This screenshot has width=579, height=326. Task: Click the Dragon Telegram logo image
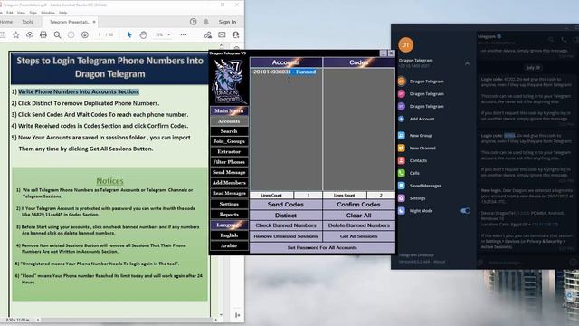229,81
